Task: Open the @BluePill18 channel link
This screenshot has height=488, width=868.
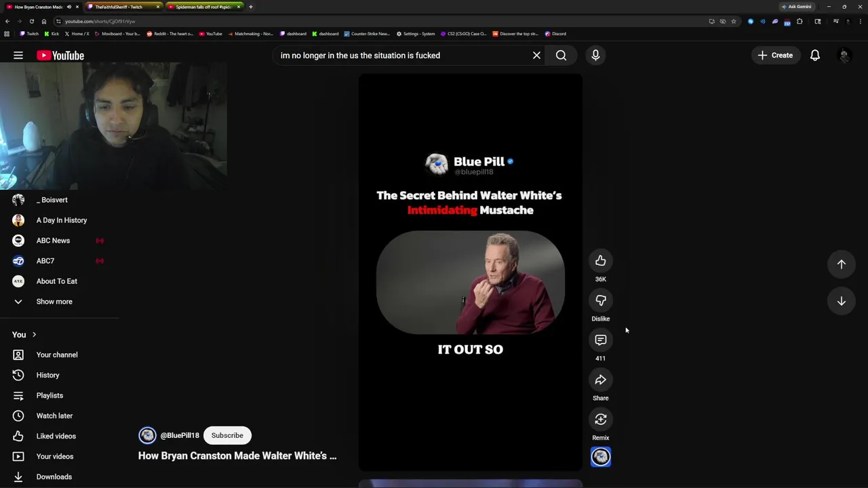Action: point(180,435)
